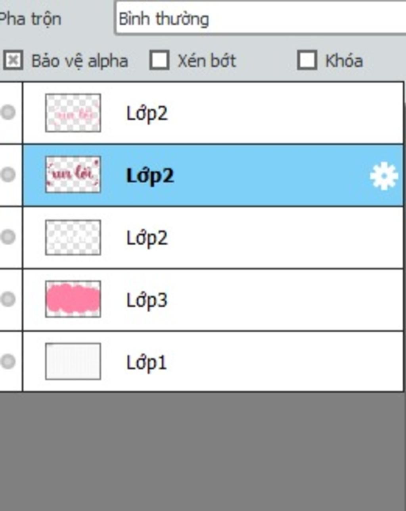Select the Lớp1 layer by its name
Image resolution: width=406 pixels, height=511 pixels.
(147, 362)
